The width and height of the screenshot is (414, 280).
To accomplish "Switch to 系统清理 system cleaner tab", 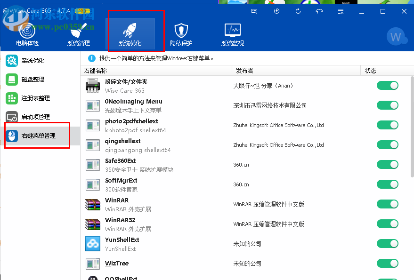I will 79,35.
